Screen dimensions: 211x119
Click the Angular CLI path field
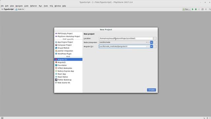click(125, 46)
